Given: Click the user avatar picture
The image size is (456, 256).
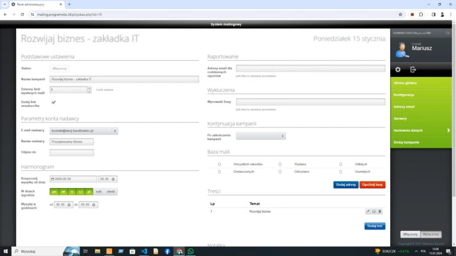Looking at the screenshot, I should pos(402,50).
